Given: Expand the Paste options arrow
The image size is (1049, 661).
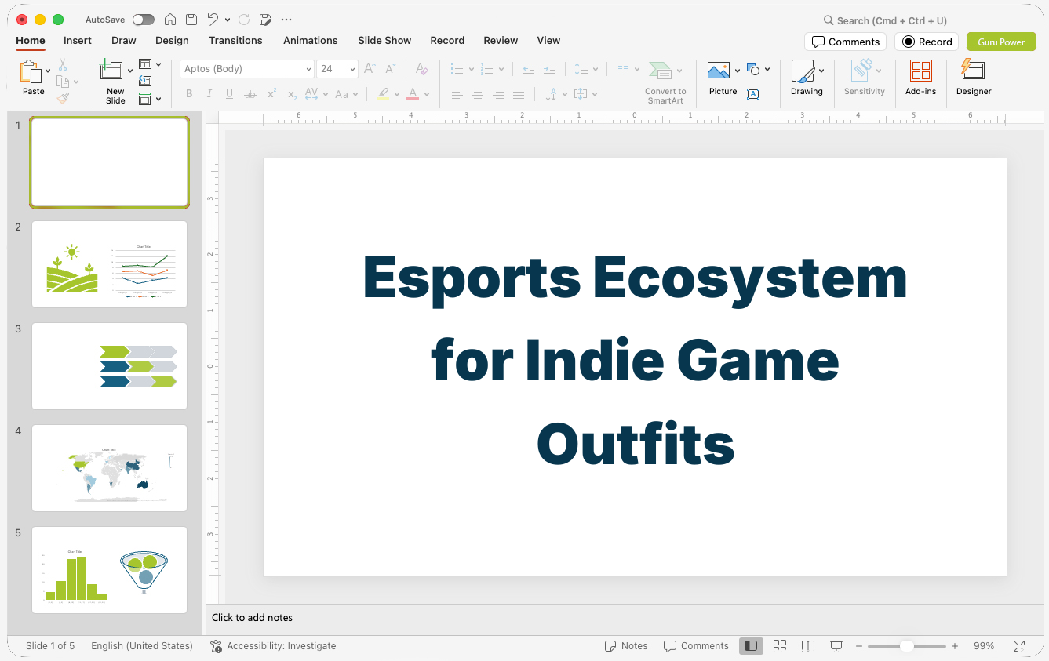Looking at the screenshot, I should click(x=48, y=71).
